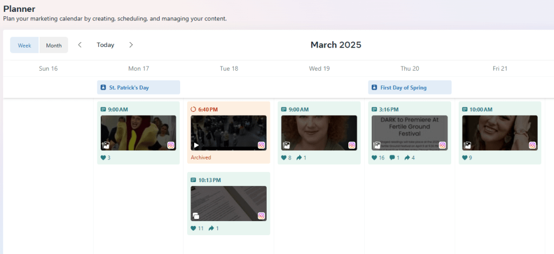Click Instagram icon on 10:13 PM post
Viewport: 554px width, 254px height.
[x=261, y=216]
